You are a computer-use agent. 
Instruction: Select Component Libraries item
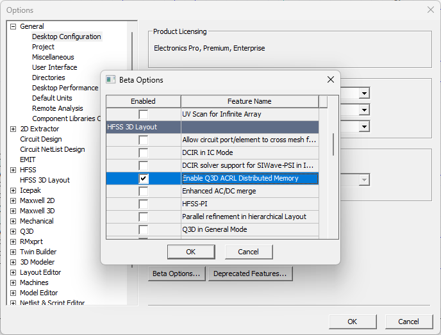point(66,118)
